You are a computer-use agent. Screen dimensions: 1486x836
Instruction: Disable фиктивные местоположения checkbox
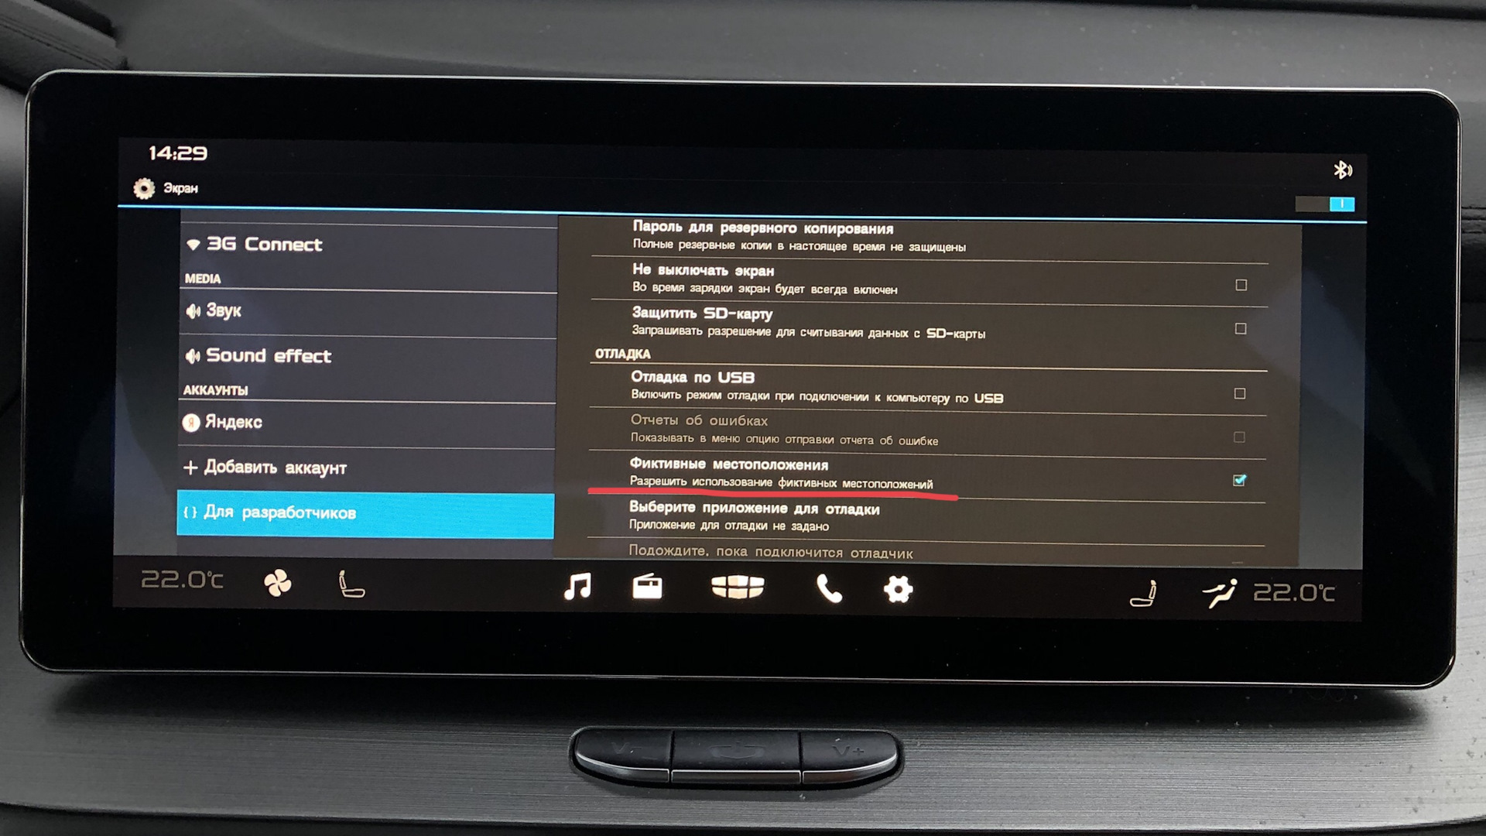click(x=1243, y=480)
